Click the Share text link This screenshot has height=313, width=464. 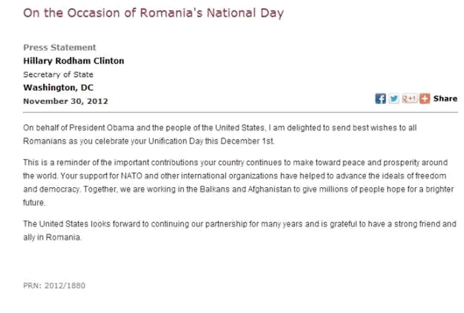point(445,99)
